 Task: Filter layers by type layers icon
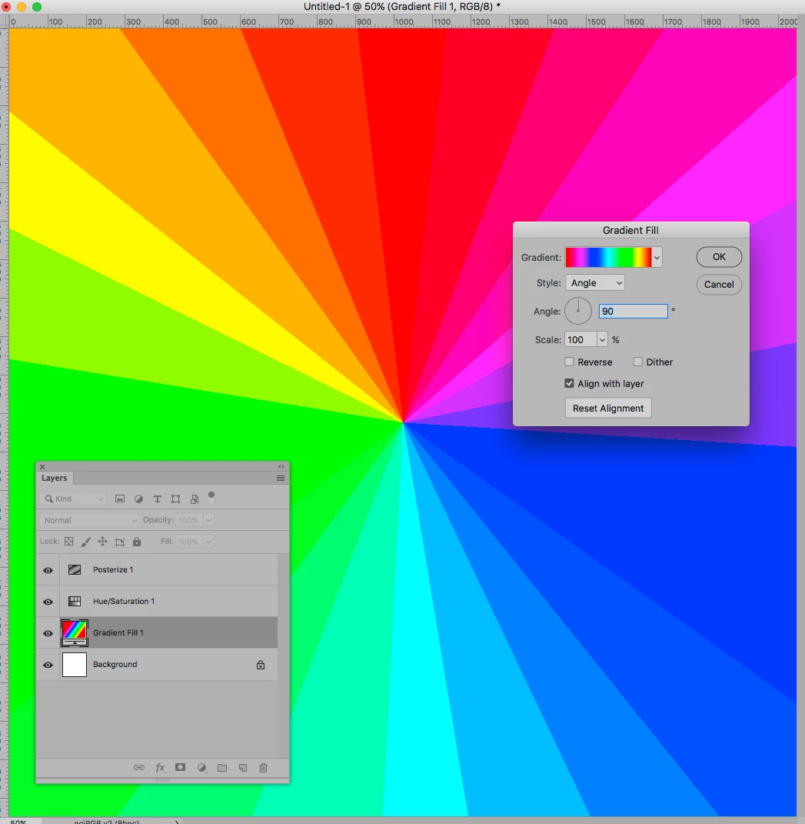point(157,499)
